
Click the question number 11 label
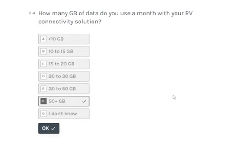pyautogui.click(x=30, y=13)
